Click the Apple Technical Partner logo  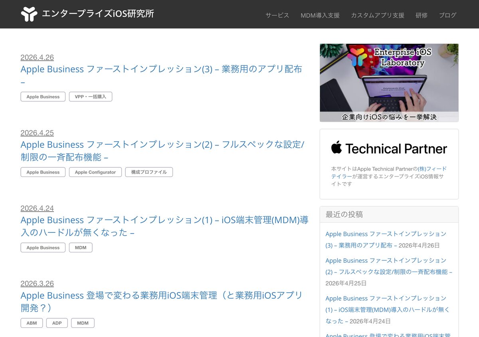pyautogui.click(x=389, y=148)
